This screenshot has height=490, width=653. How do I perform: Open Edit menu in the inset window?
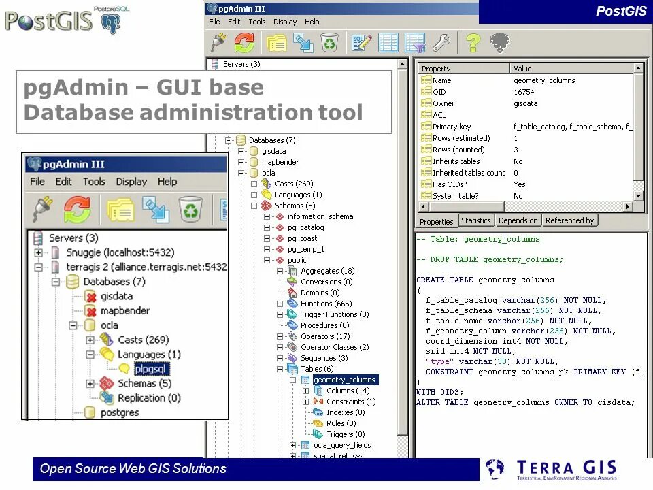[63, 182]
